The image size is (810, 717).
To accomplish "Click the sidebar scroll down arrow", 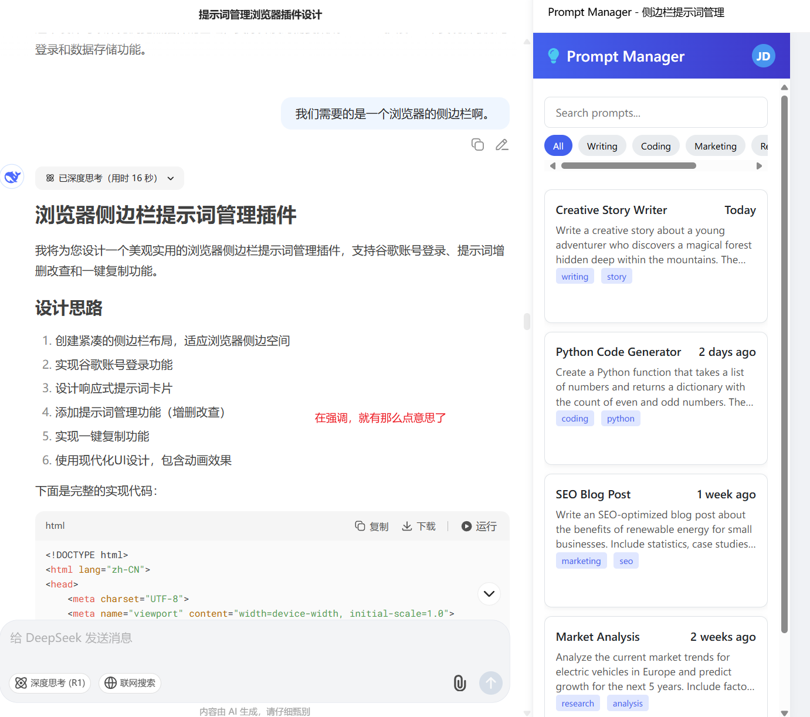I will tap(785, 713).
